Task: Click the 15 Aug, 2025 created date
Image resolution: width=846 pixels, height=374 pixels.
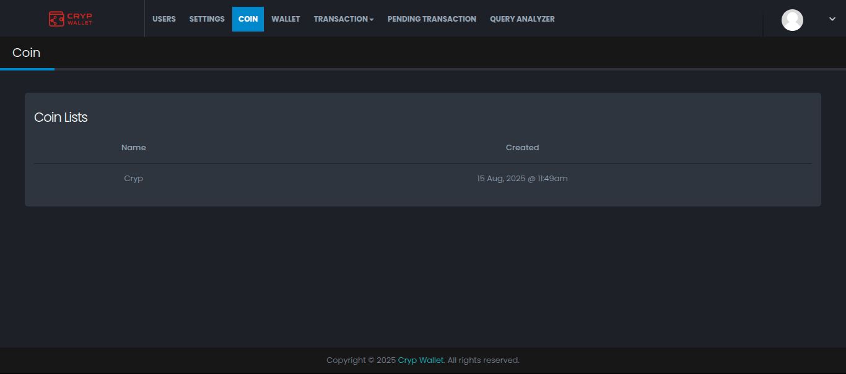Action: point(522,179)
